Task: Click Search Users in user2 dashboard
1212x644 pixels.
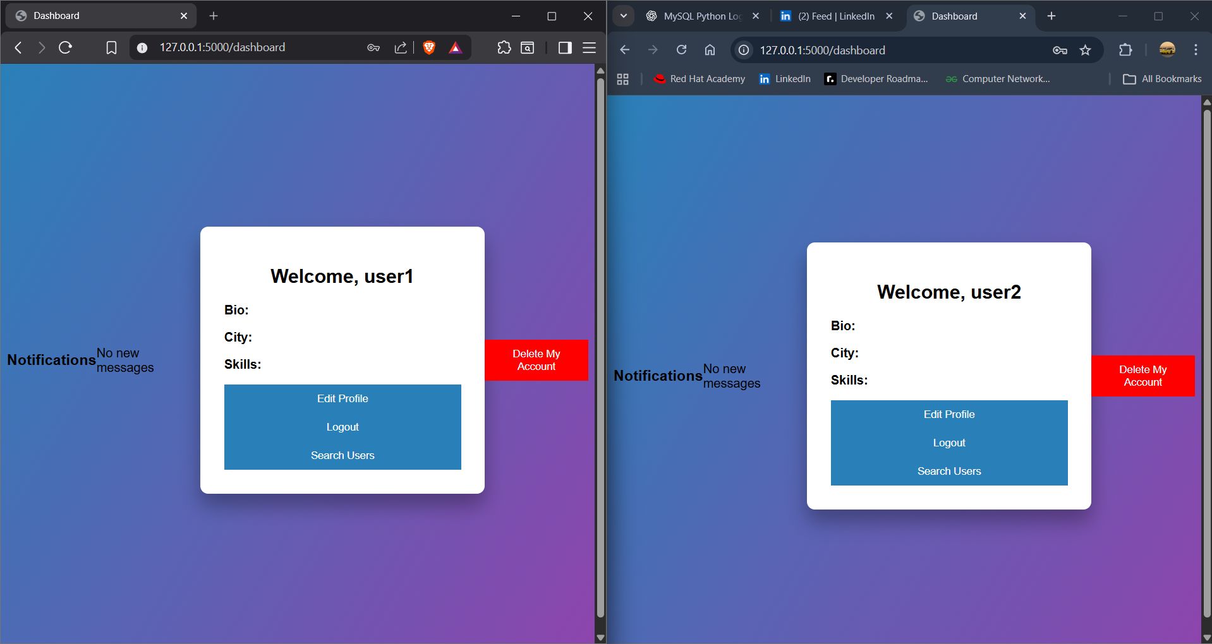Action: [x=948, y=471]
